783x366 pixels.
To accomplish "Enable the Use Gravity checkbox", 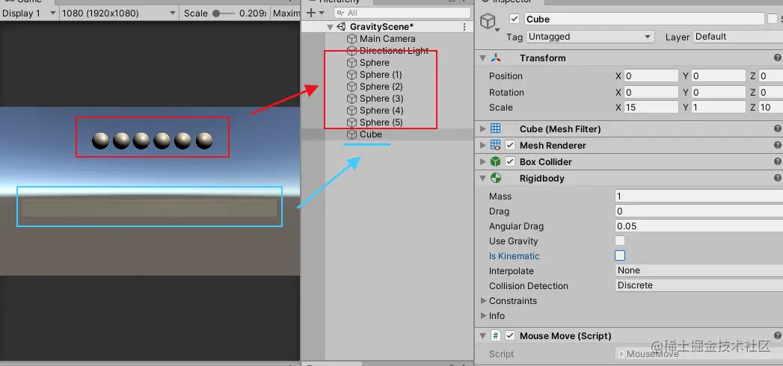I will click(620, 241).
